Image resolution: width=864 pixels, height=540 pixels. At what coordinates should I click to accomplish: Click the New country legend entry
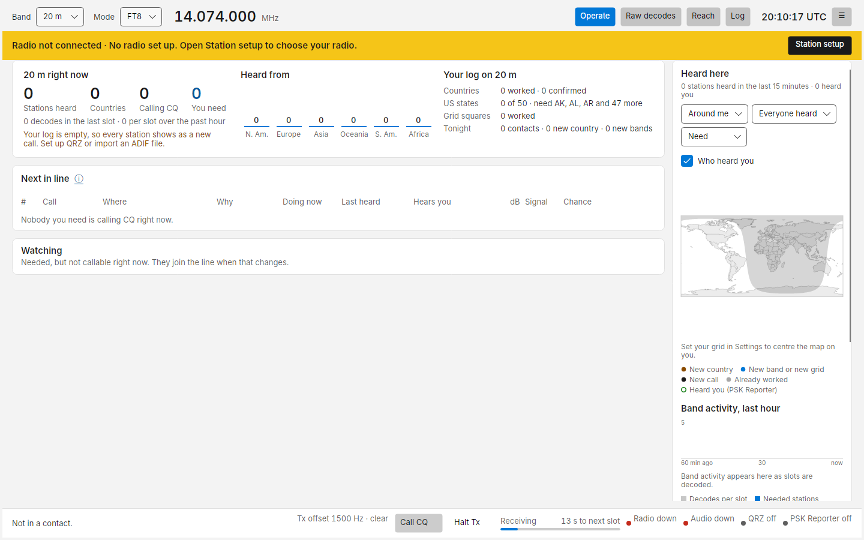point(707,370)
